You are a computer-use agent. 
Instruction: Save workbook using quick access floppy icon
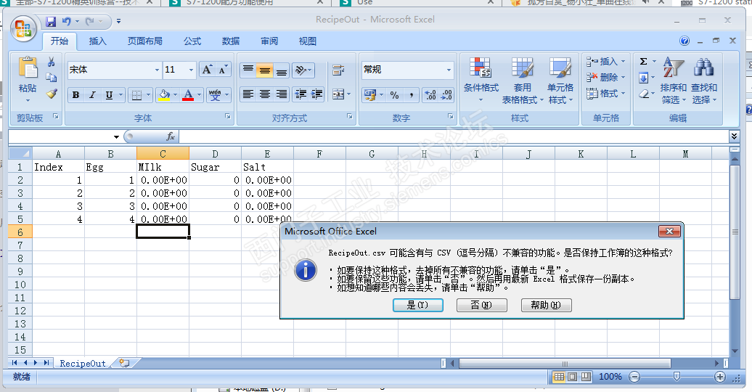click(x=51, y=22)
